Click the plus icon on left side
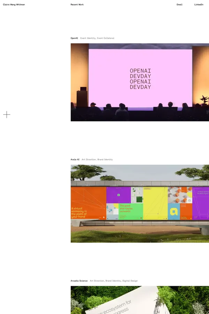209x314 pixels. 7,114
